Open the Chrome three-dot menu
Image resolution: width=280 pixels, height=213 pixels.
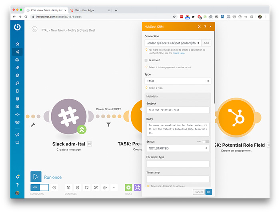pos(266,17)
